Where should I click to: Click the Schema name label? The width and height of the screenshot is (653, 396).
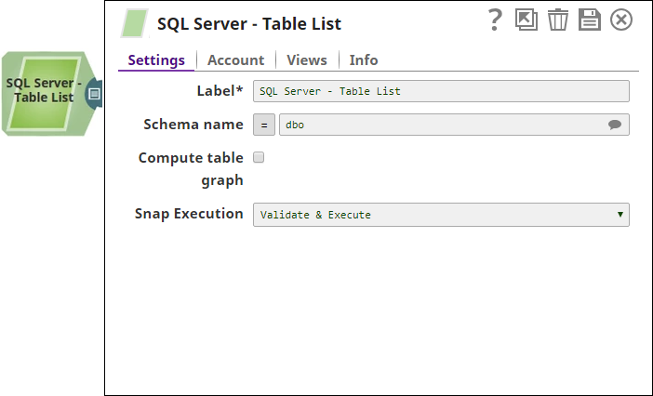193,125
